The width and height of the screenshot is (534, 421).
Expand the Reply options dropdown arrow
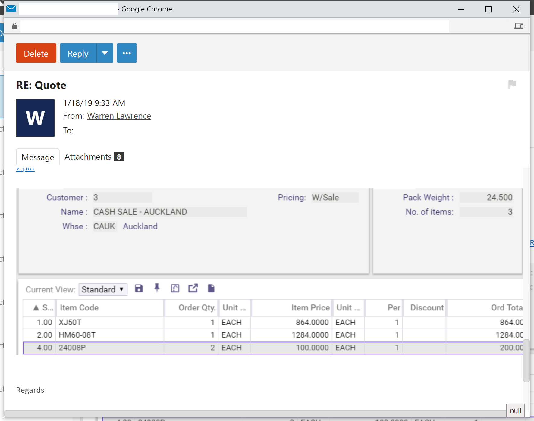pyautogui.click(x=105, y=53)
